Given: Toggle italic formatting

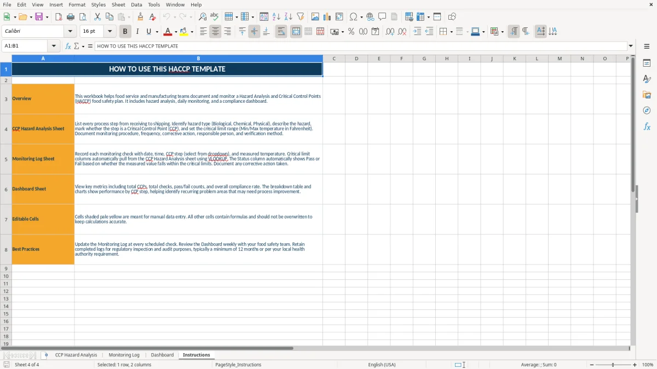Looking at the screenshot, I should point(137,32).
